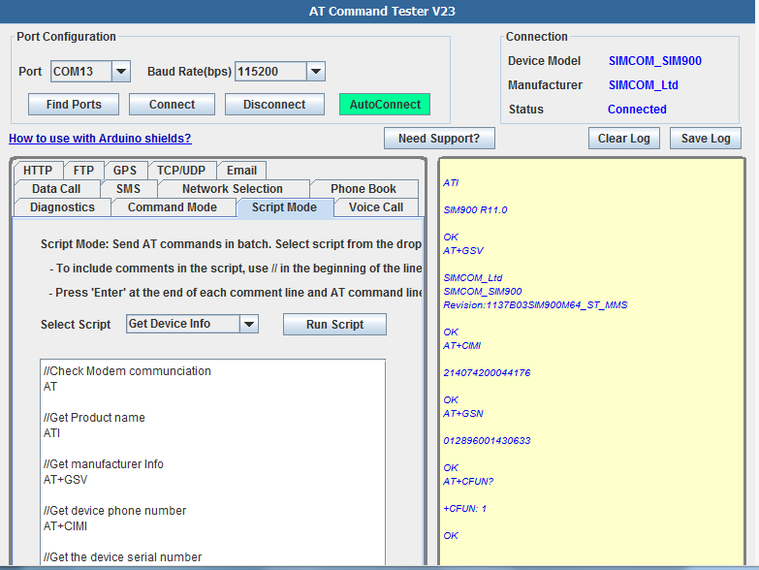This screenshot has width=759, height=570.
Task: Click the +CFUN: 1 log response
Action: (x=464, y=508)
